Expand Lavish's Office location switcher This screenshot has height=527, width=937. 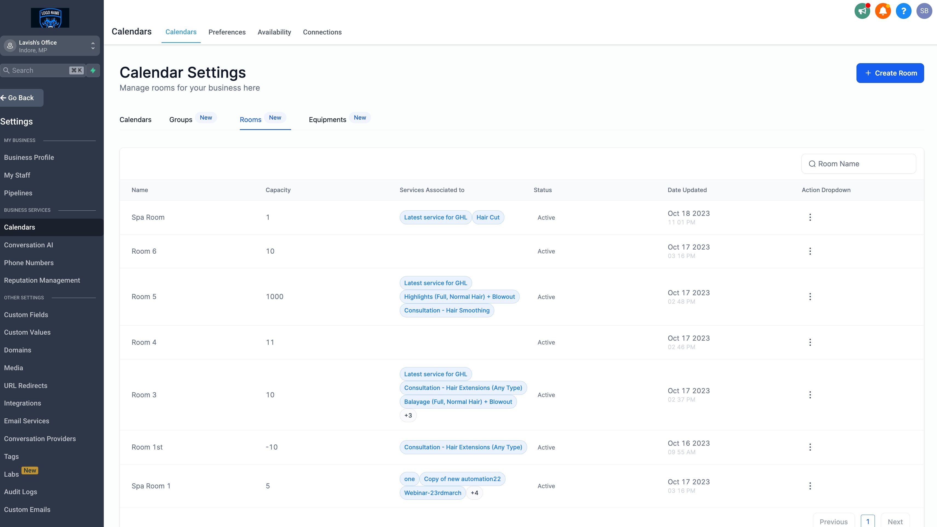click(x=50, y=46)
